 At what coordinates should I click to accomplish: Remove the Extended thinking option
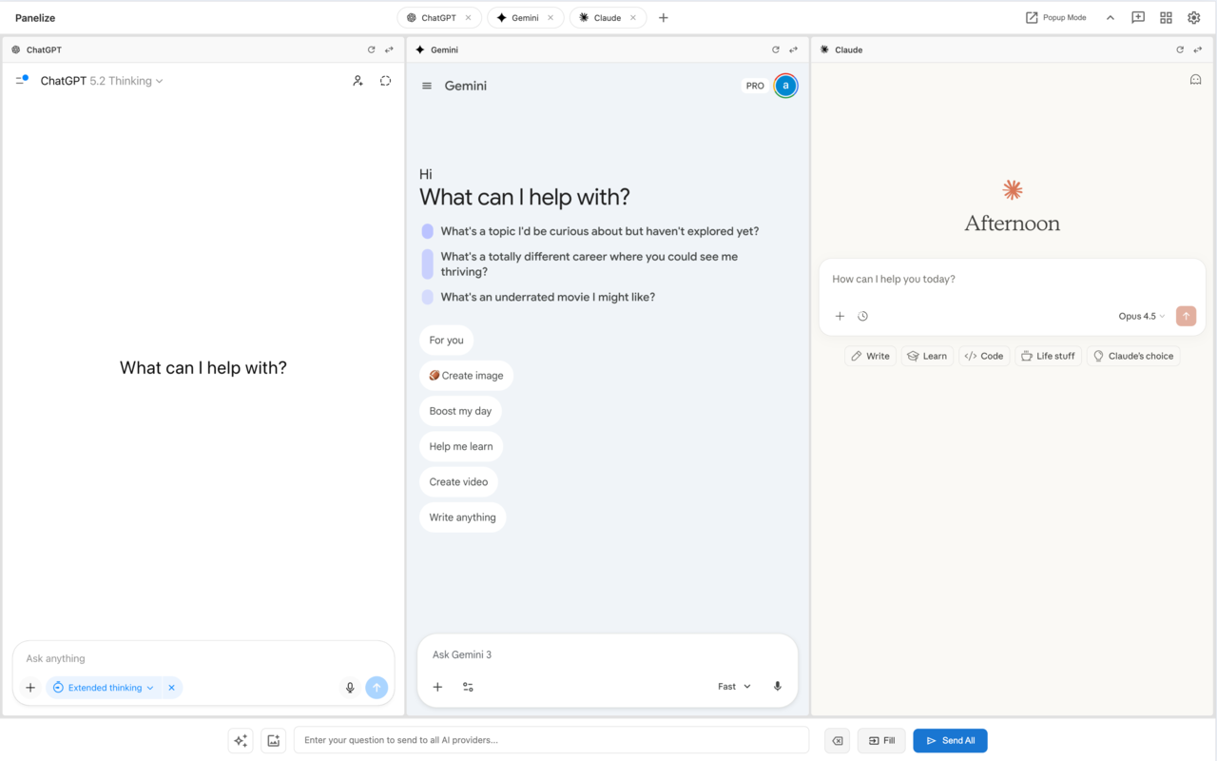coord(171,688)
